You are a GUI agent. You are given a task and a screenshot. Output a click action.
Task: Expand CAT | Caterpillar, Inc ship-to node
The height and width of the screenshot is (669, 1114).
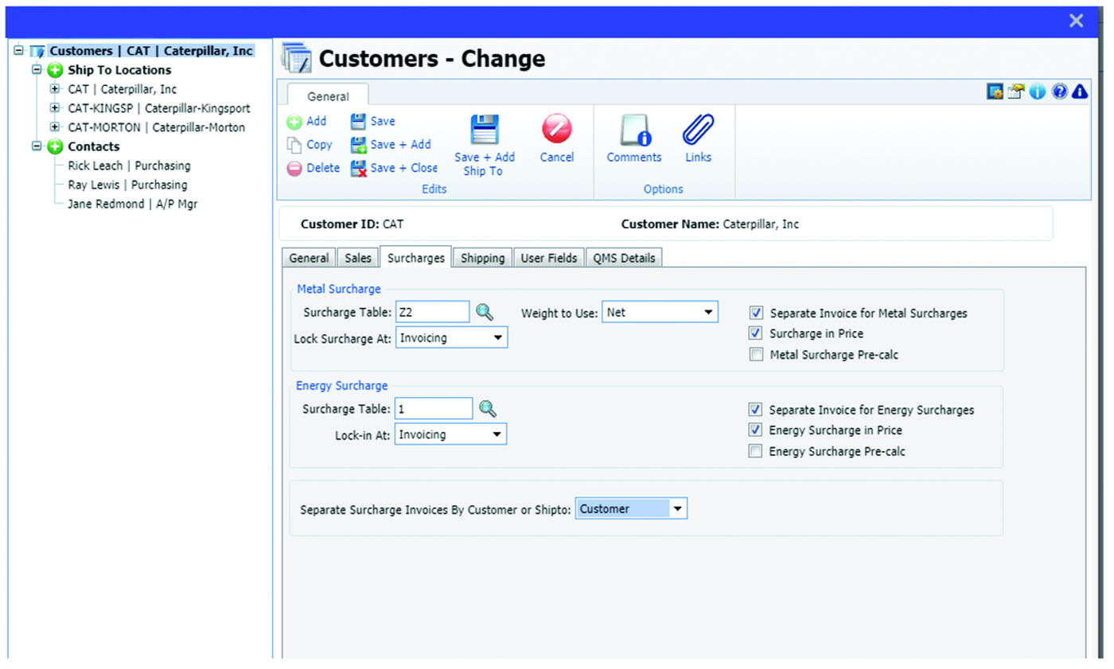[54, 89]
